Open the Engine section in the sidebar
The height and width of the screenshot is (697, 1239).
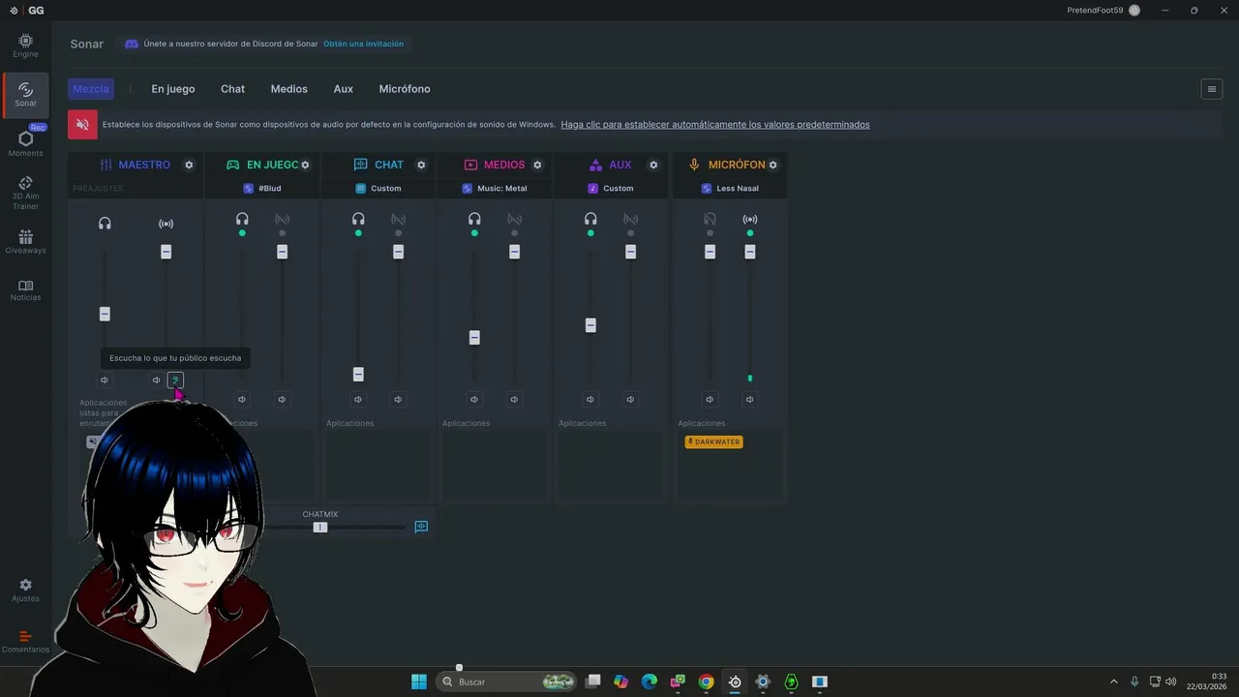25,45
